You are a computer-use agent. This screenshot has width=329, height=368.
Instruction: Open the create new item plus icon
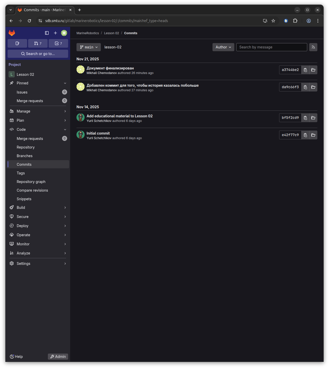pyautogui.click(x=55, y=33)
